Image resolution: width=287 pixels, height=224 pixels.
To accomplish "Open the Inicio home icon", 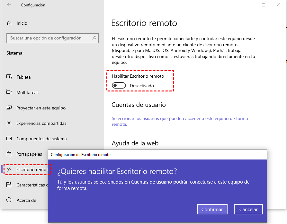I will point(9,23).
